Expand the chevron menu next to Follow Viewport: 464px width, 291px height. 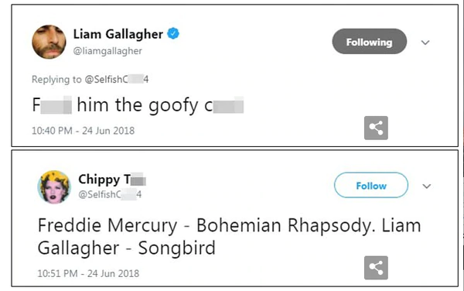426,187
